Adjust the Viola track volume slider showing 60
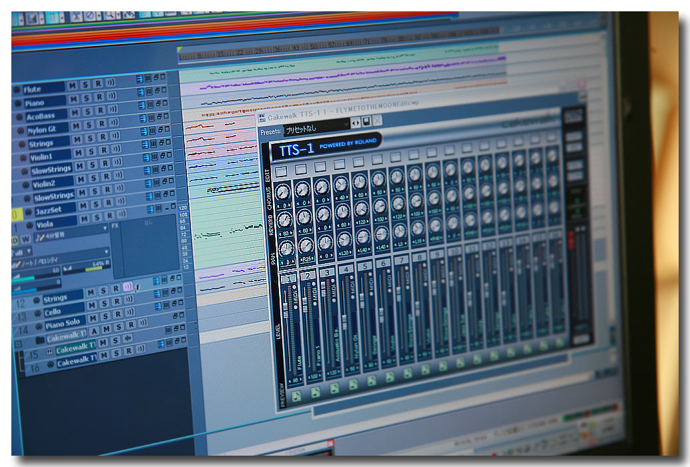 pyautogui.click(x=36, y=274)
